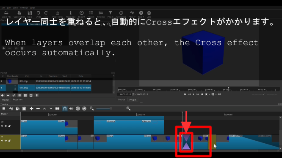Hide track V2 using its eye icon

point(6,126)
